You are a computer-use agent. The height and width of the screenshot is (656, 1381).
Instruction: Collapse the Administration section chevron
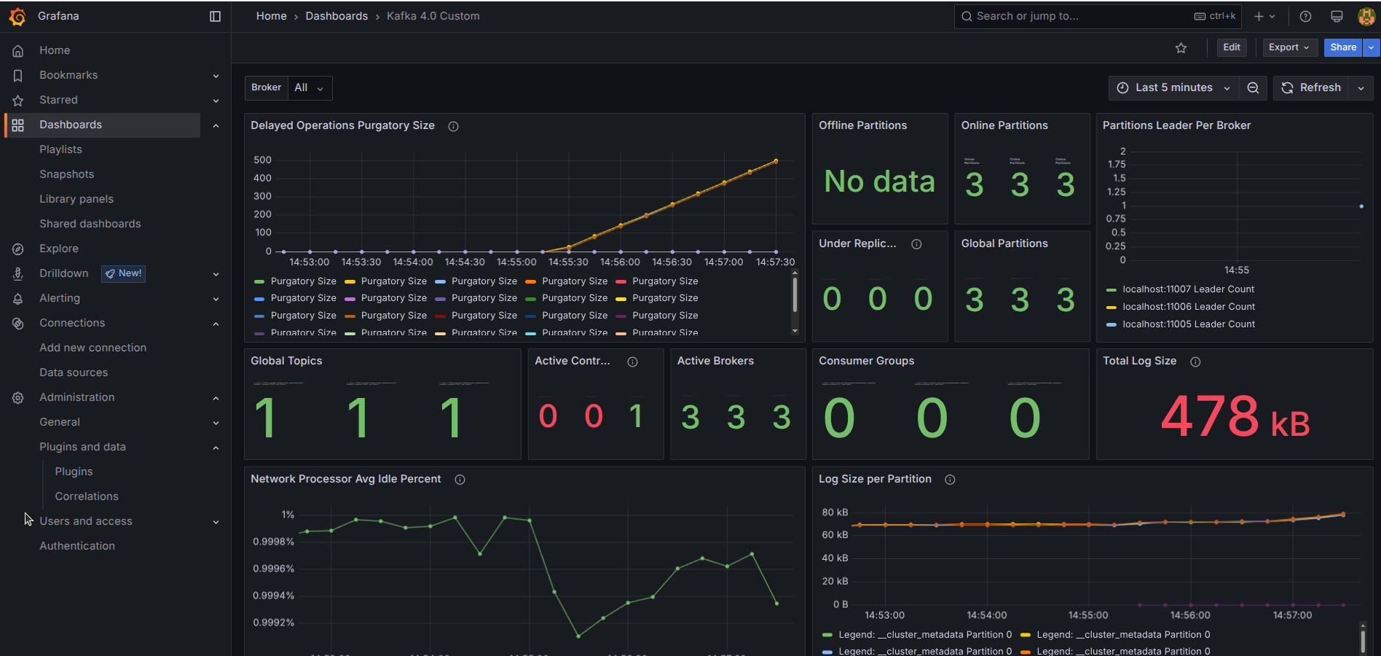pos(216,398)
